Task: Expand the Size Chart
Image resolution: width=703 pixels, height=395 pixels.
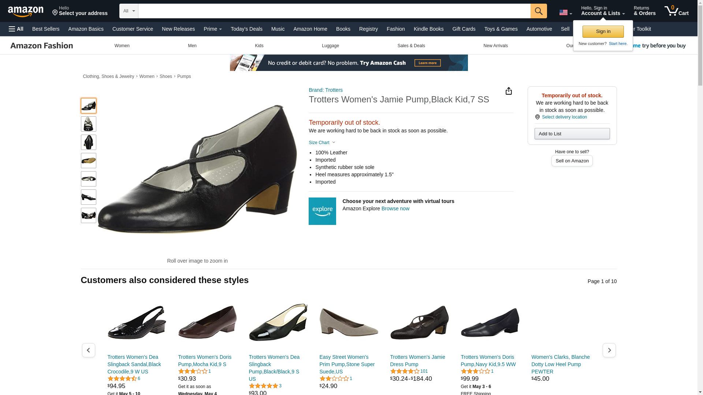Action: pos(322,143)
